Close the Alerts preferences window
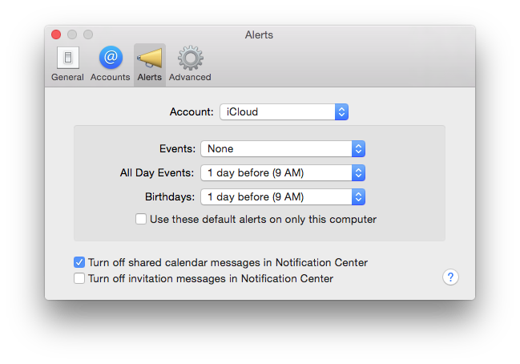 click(56, 34)
